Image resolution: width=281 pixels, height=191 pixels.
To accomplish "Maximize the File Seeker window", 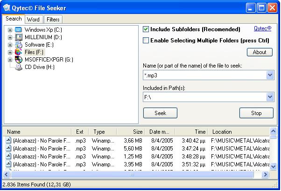I will [x=261, y=8].
